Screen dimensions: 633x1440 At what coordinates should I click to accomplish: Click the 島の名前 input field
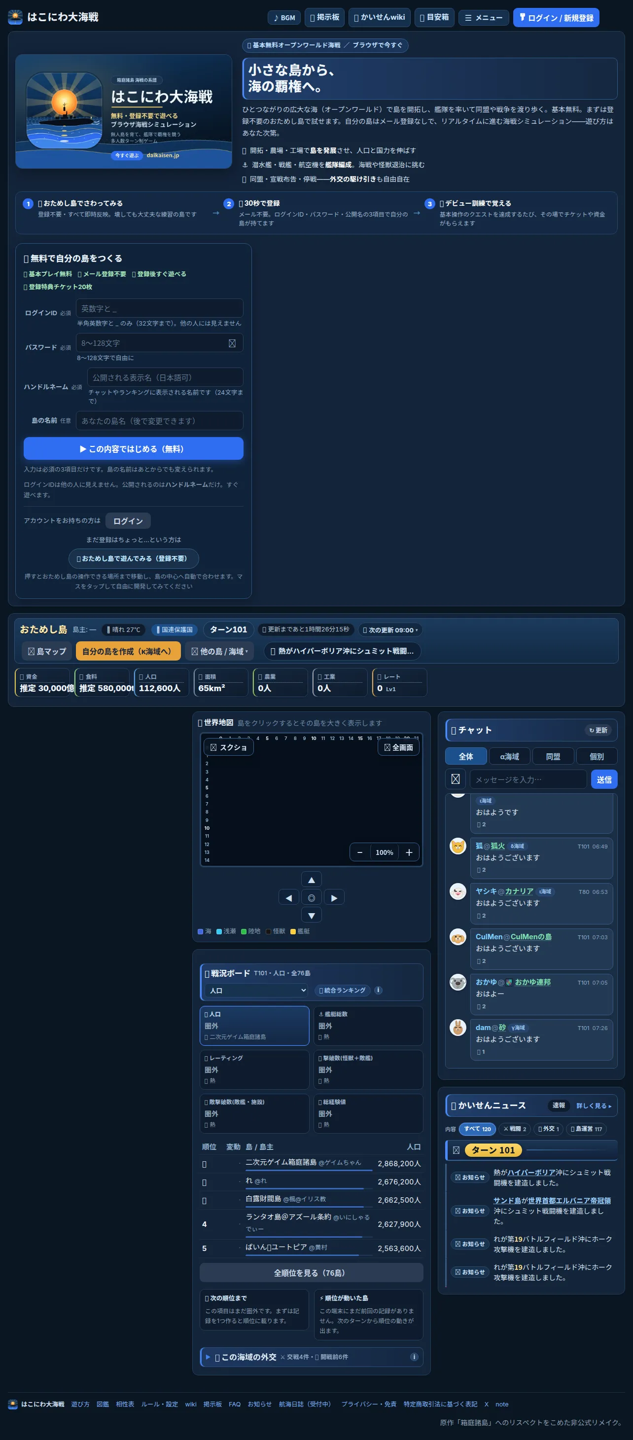[x=159, y=421]
